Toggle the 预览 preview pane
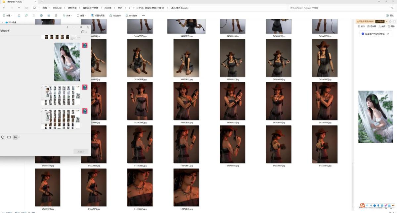Viewport: 397px width, 213px height. click(x=390, y=16)
